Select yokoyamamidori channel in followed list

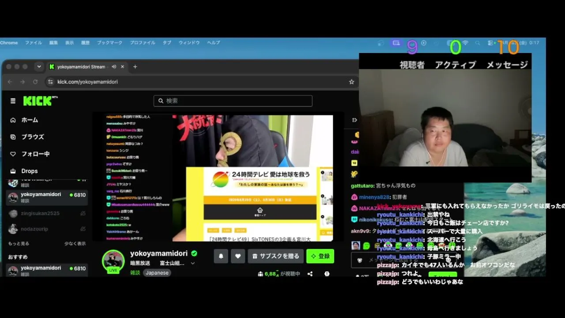(x=47, y=197)
